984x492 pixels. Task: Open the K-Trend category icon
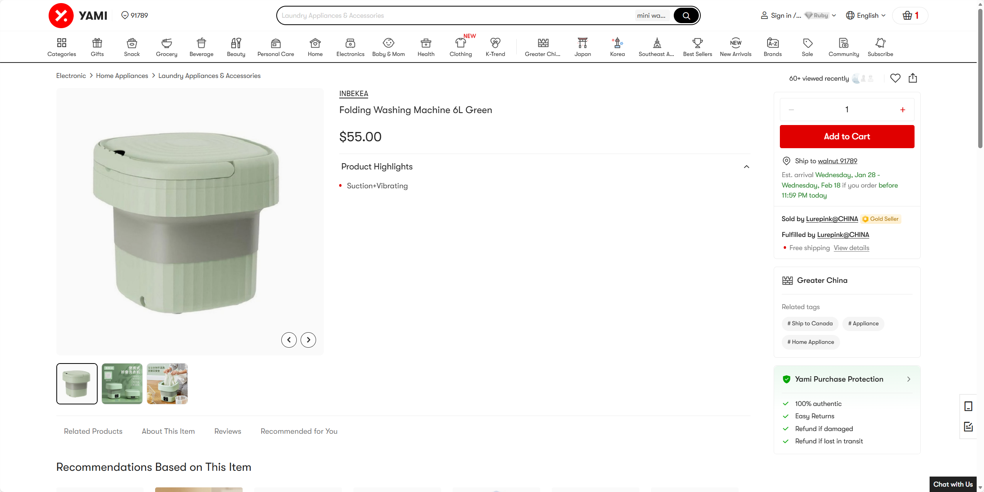click(495, 43)
